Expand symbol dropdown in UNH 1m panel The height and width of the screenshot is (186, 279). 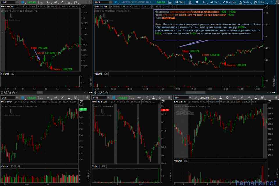110,2
